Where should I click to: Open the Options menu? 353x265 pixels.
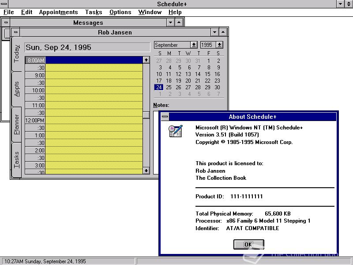coord(120,12)
